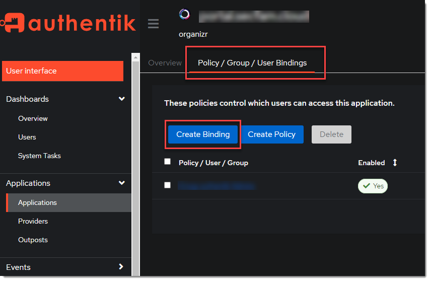Click the authentik logo

tap(68, 23)
